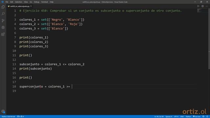Image resolution: width=210 pixels, height=118 pixels.
Task: Restore down the VS Code window
Action: [x=201, y=2]
